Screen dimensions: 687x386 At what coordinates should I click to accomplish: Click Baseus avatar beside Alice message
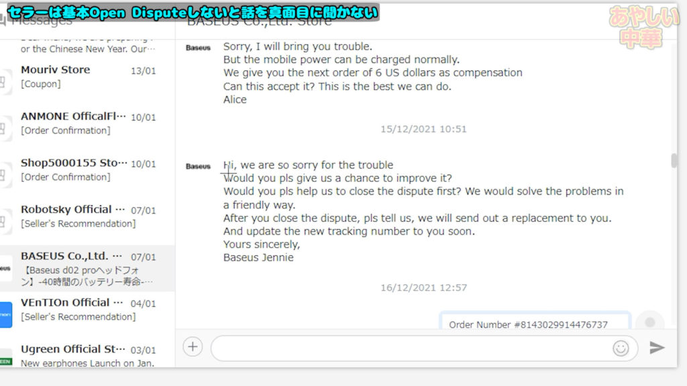198,48
